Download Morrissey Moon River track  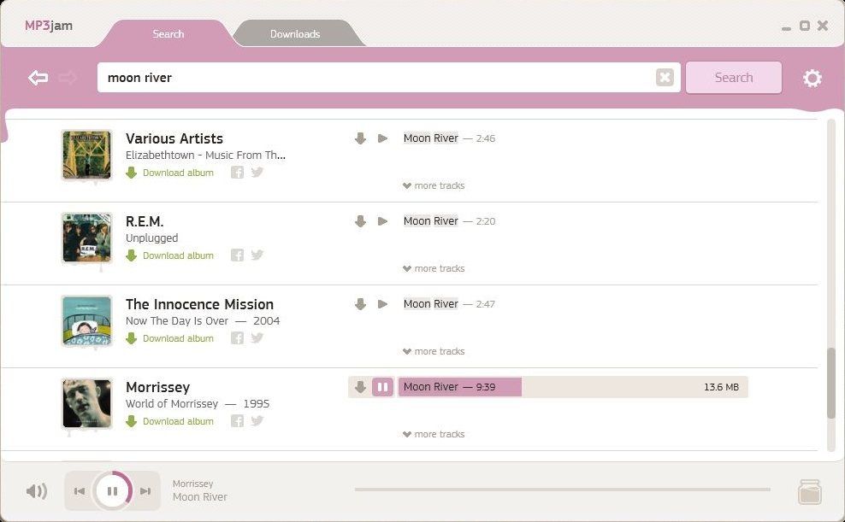pos(361,387)
